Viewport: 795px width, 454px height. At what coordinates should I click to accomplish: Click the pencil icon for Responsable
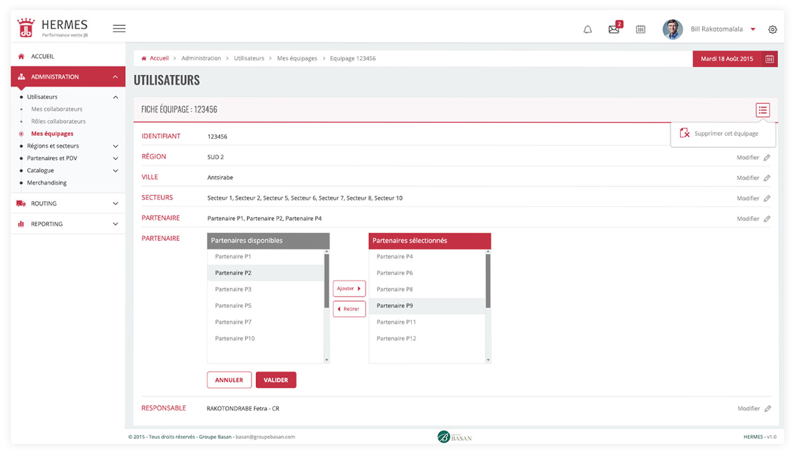click(767, 408)
